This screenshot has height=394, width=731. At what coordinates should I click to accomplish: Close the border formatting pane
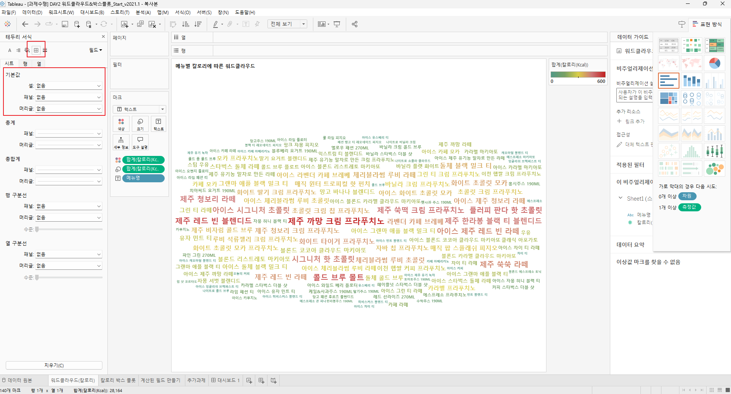pyautogui.click(x=103, y=37)
